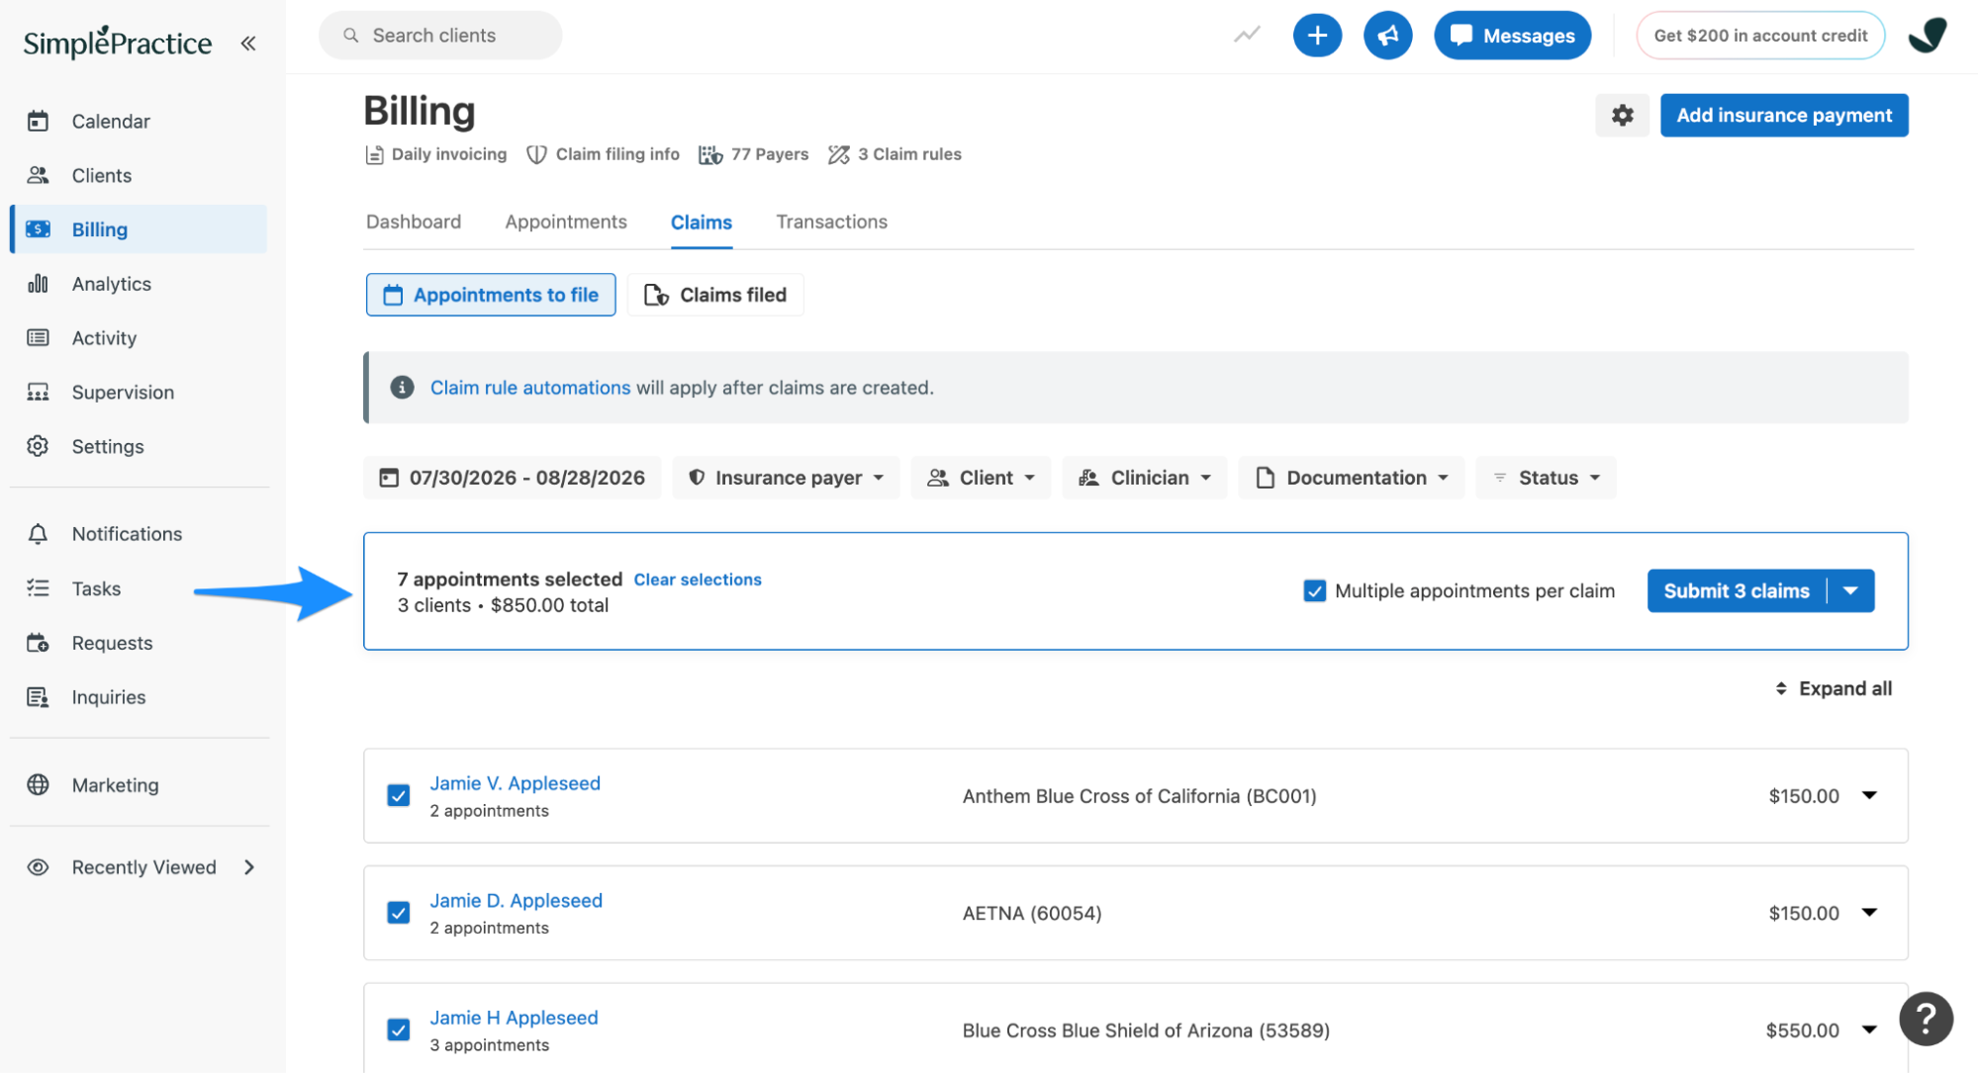Expand the $550.00 Blue Cross Blue Shield row

tap(1869, 1030)
